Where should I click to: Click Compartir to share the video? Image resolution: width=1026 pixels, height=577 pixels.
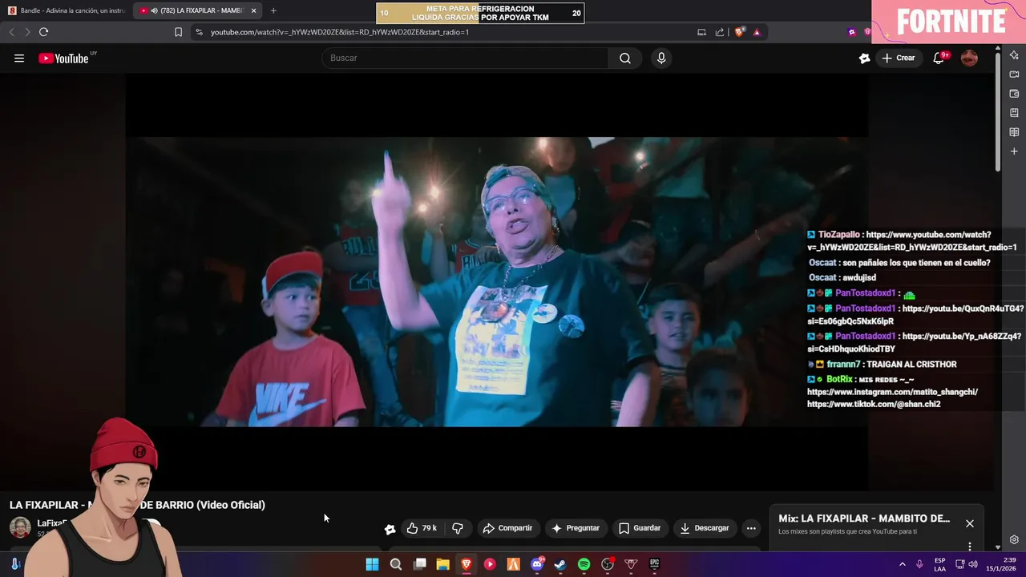(507, 528)
